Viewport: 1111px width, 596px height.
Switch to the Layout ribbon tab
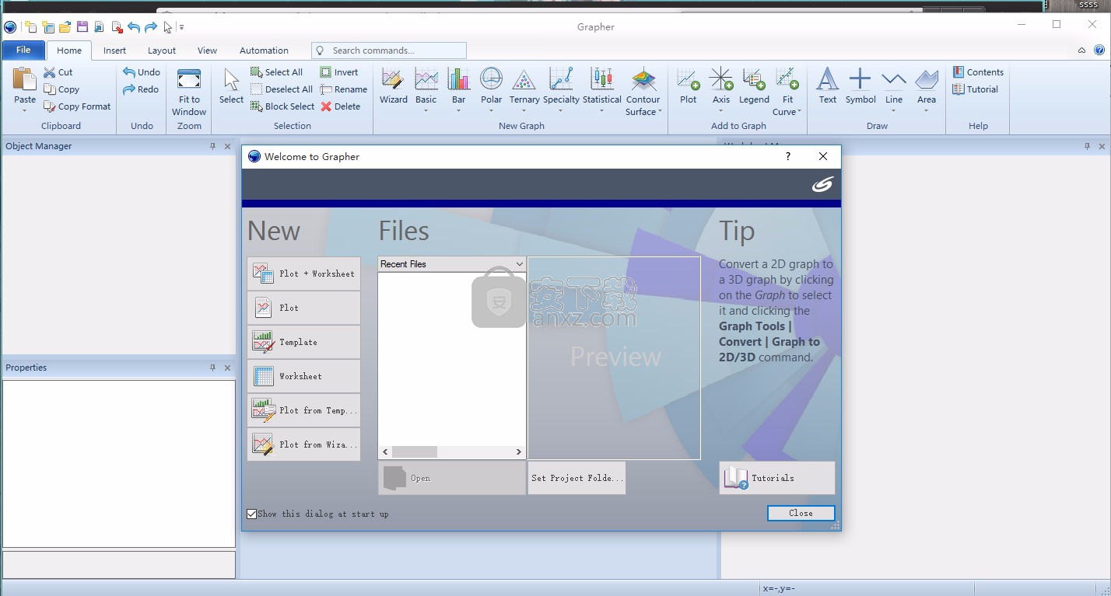coord(162,51)
